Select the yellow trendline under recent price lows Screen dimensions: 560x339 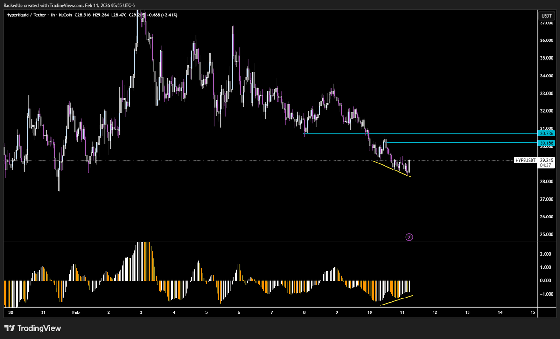pyautogui.click(x=392, y=169)
